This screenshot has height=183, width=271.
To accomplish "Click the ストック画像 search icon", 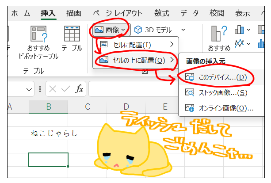I will (190, 93).
